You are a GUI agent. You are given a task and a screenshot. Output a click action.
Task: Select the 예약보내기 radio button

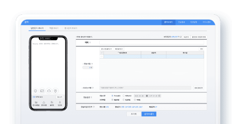[124, 96]
